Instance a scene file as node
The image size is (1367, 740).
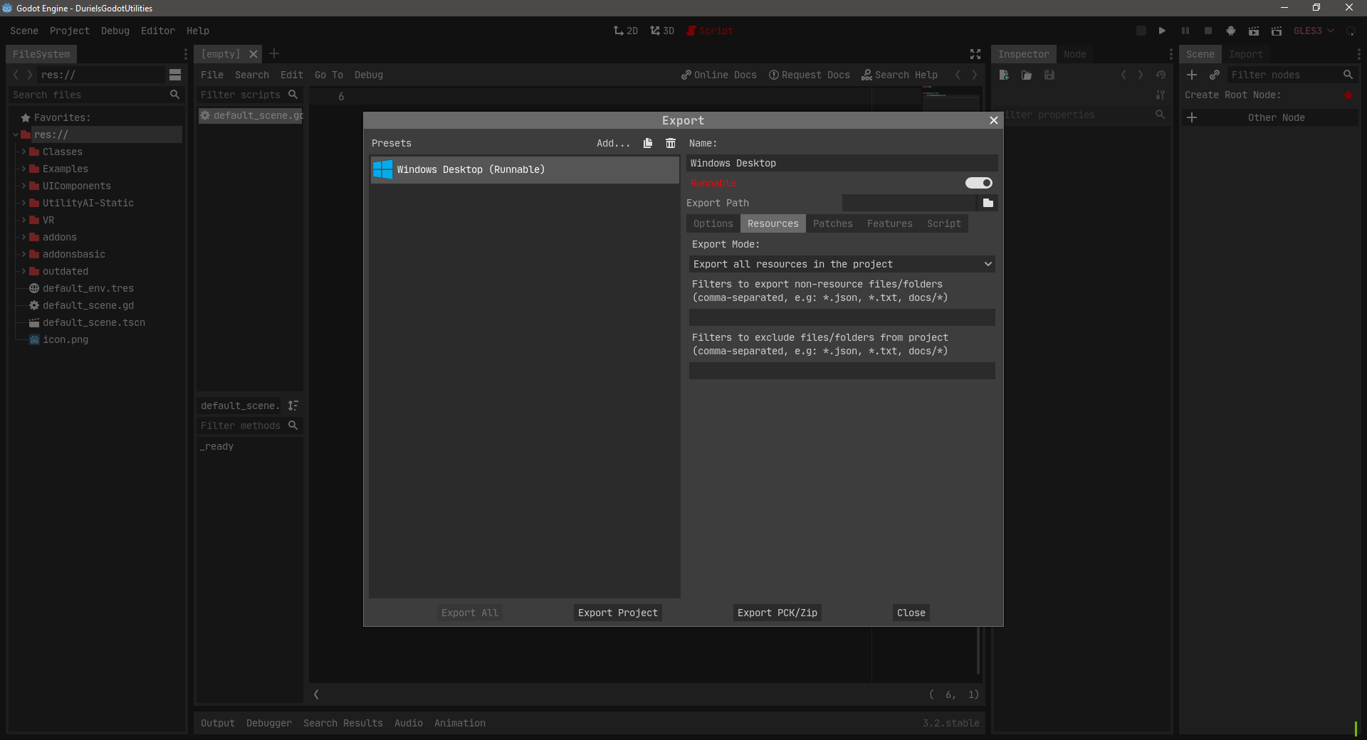click(x=1215, y=75)
